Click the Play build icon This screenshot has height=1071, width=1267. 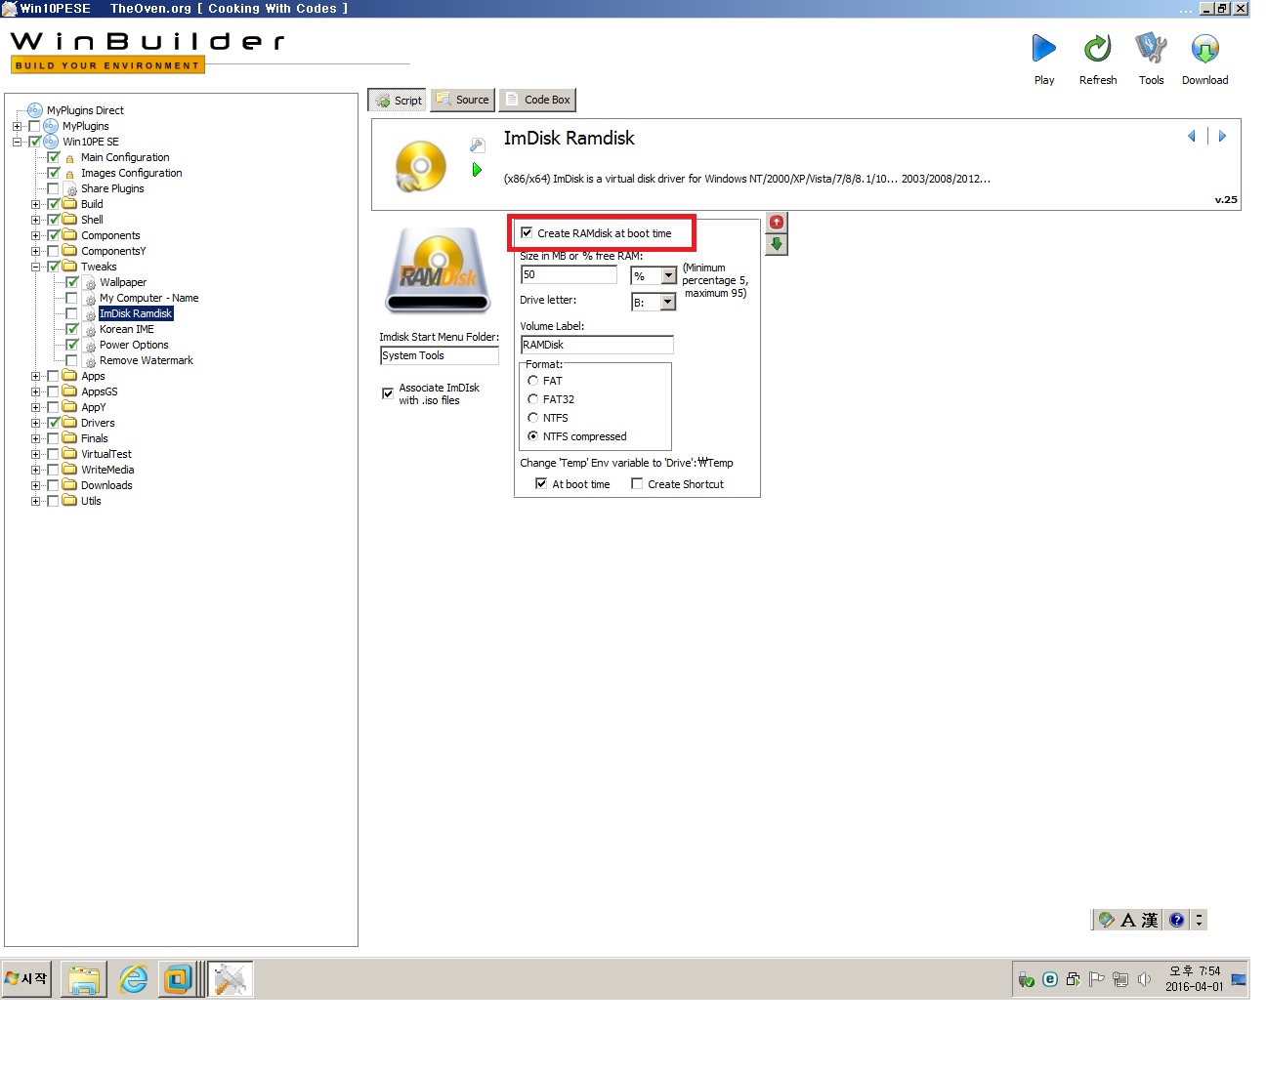click(x=1043, y=48)
